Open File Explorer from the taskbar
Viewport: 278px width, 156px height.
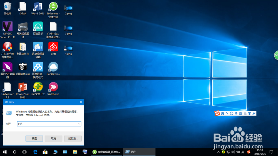(x=75, y=152)
